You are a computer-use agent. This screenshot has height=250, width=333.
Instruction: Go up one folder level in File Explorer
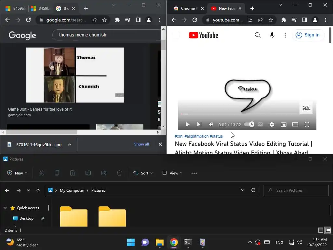tap(38, 190)
